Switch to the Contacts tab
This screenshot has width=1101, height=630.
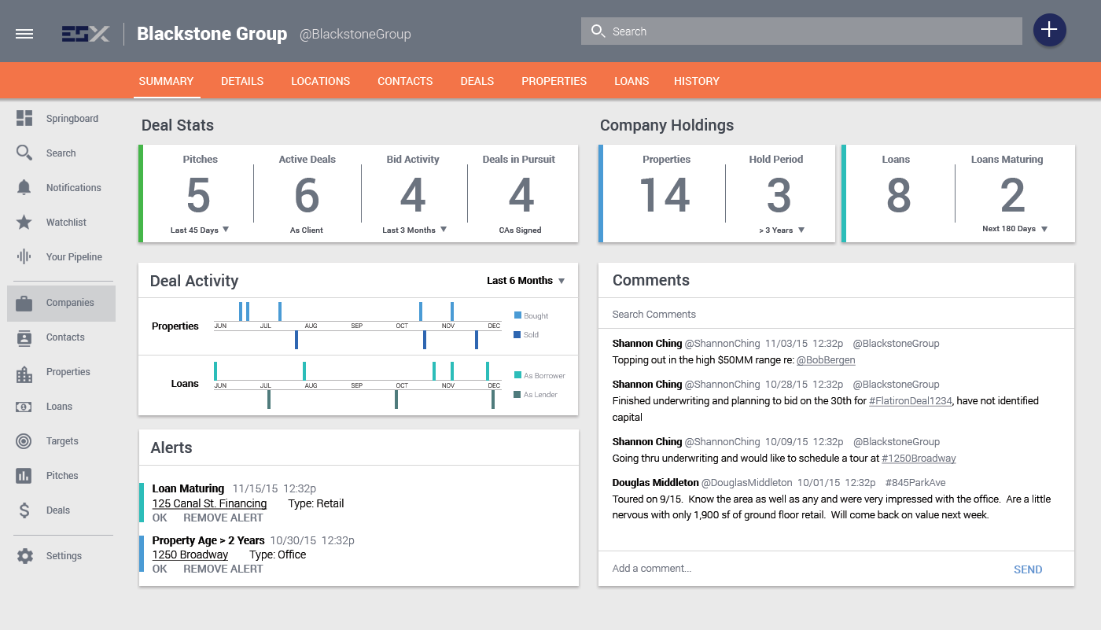point(405,81)
